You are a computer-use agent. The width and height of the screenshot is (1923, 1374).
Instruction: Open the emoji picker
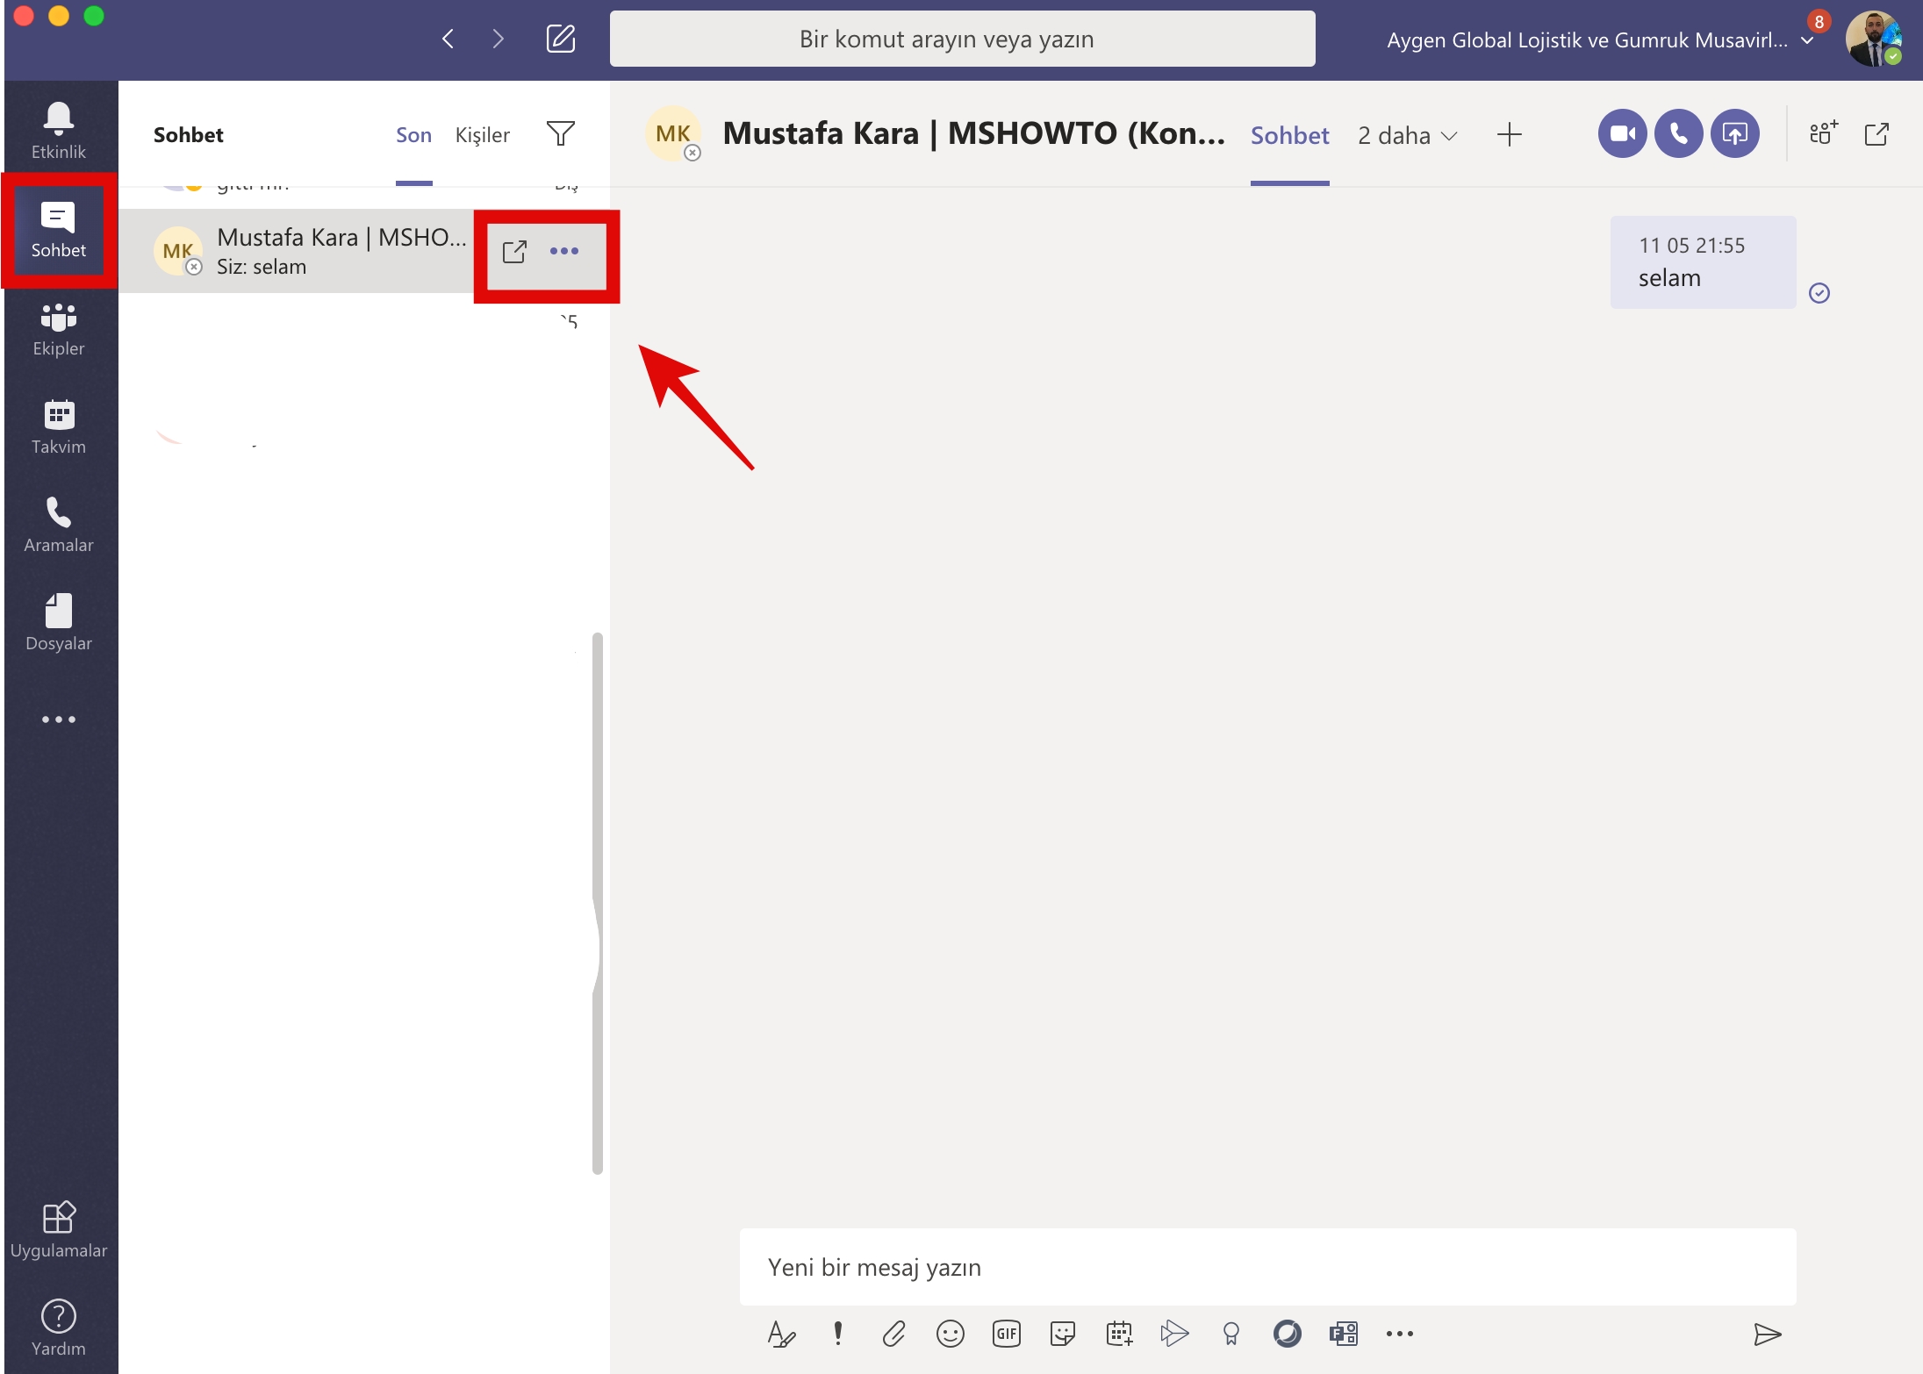coord(950,1334)
